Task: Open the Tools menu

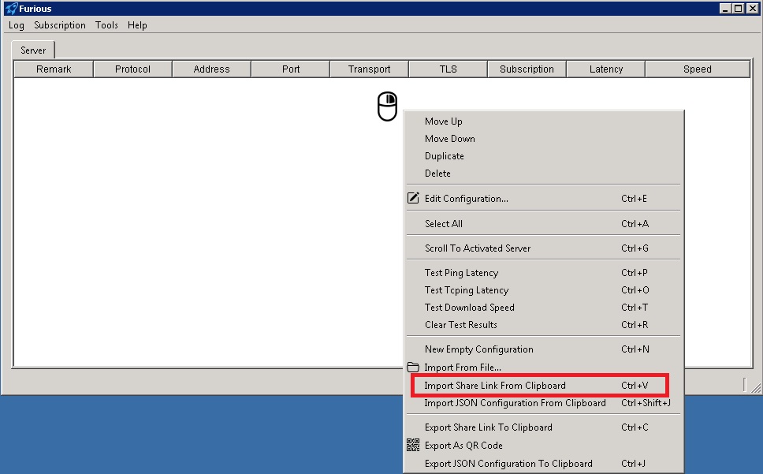Action: click(x=106, y=25)
